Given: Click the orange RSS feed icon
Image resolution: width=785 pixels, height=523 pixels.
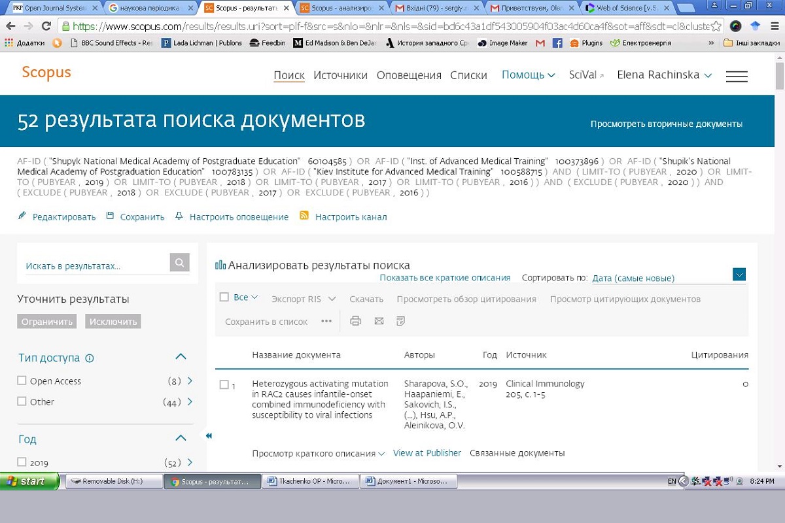Looking at the screenshot, I should pos(304,216).
